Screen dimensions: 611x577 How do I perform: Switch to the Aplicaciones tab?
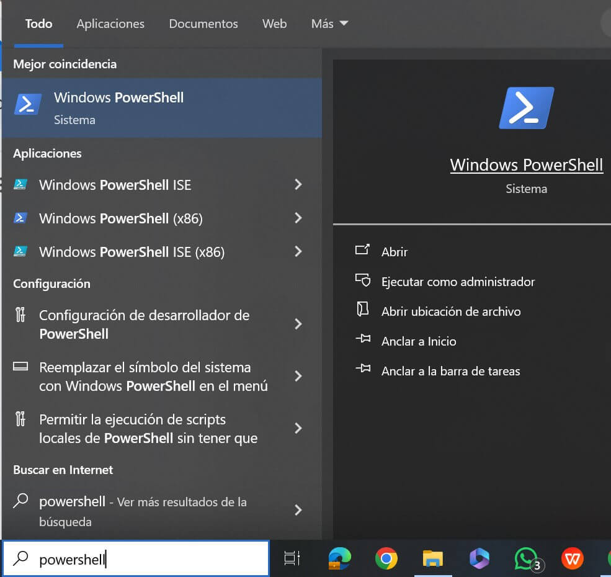(x=110, y=24)
